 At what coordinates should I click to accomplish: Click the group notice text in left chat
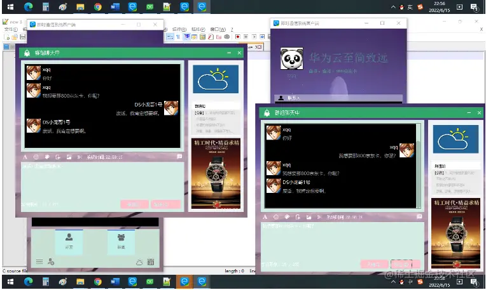216,122
